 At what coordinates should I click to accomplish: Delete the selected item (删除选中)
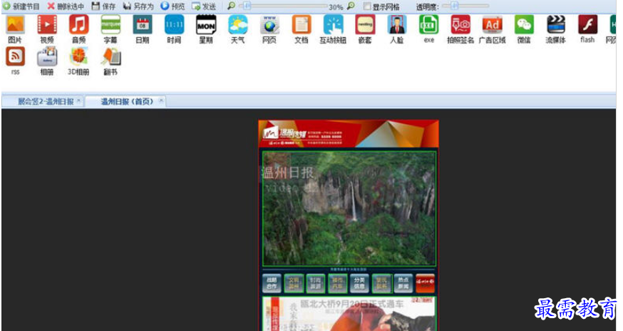(x=66, y=6)
